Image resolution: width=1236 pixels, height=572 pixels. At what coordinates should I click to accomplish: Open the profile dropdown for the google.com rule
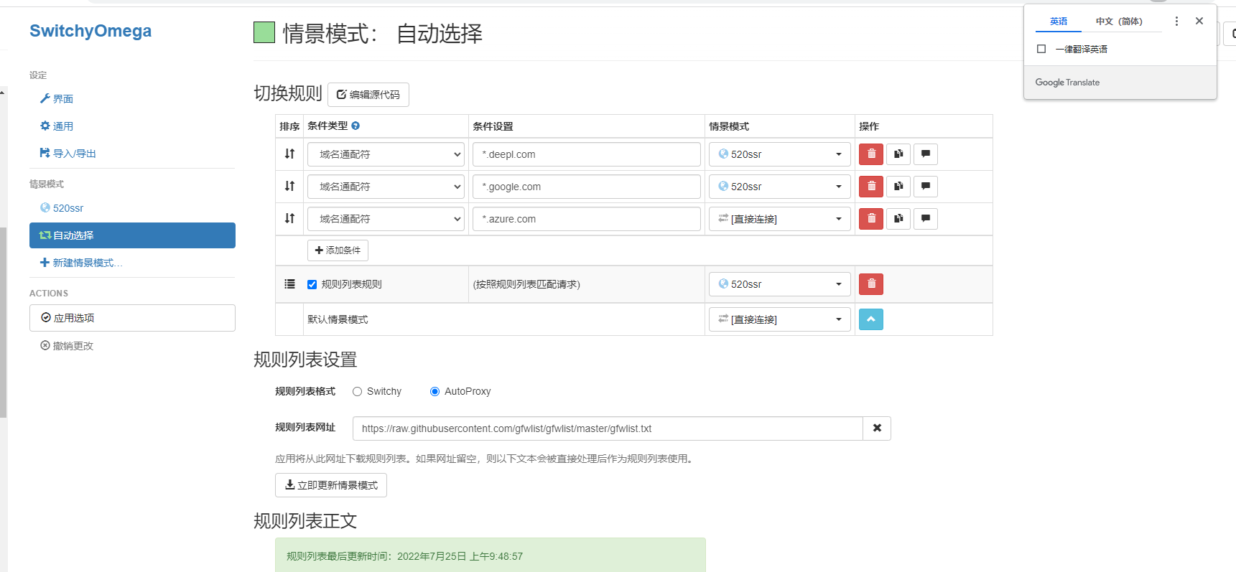(x=780, y=187)
